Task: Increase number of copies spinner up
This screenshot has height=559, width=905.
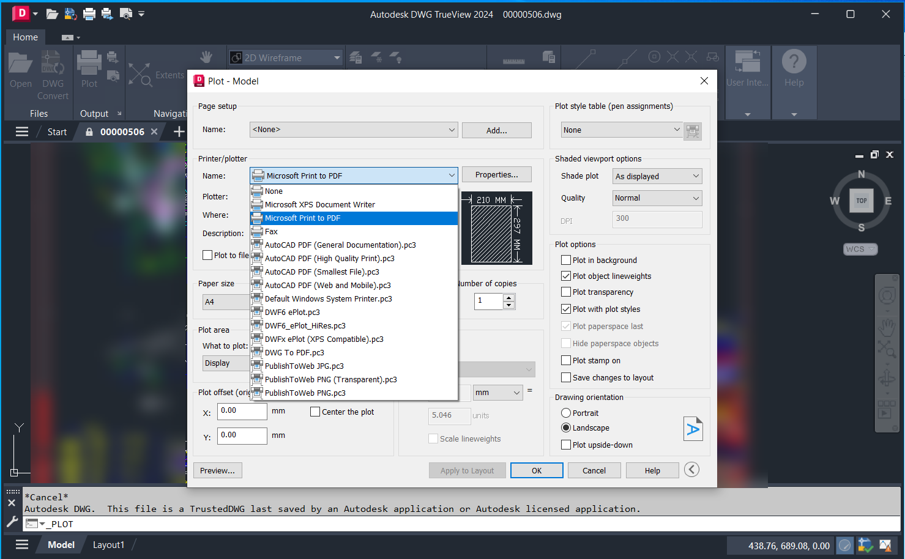Action: [x=509, y=298]
